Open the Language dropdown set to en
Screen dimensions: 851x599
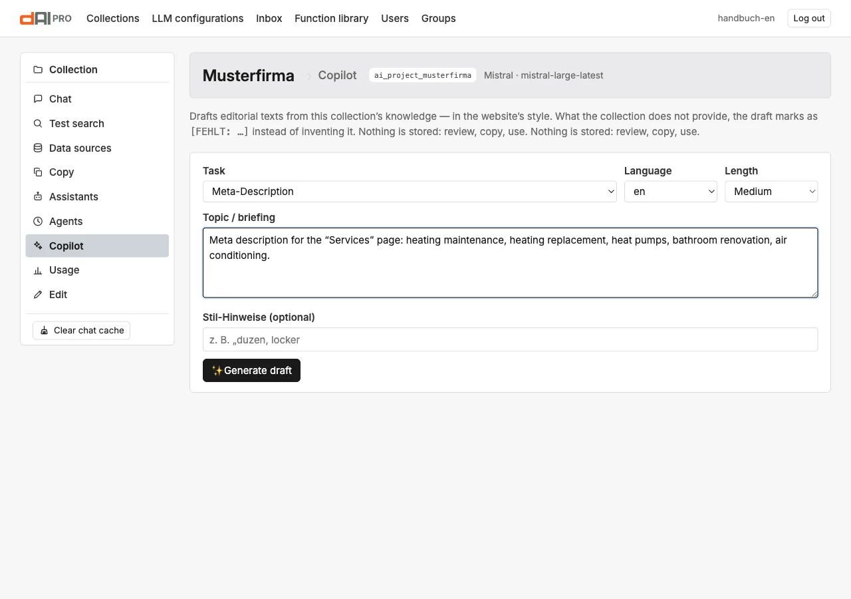(671, 192)
